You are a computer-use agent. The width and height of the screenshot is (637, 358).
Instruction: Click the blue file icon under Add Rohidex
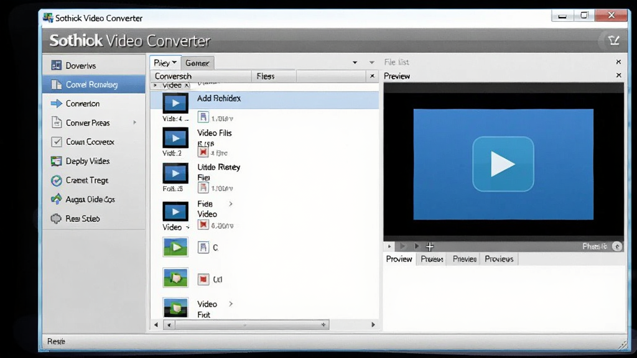203,117
